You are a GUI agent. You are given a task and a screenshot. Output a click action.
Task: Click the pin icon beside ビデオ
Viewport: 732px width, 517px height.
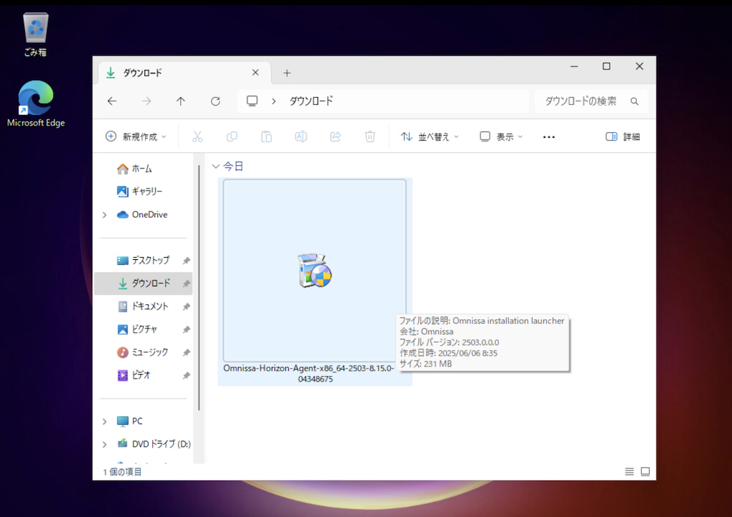point(186,376)
